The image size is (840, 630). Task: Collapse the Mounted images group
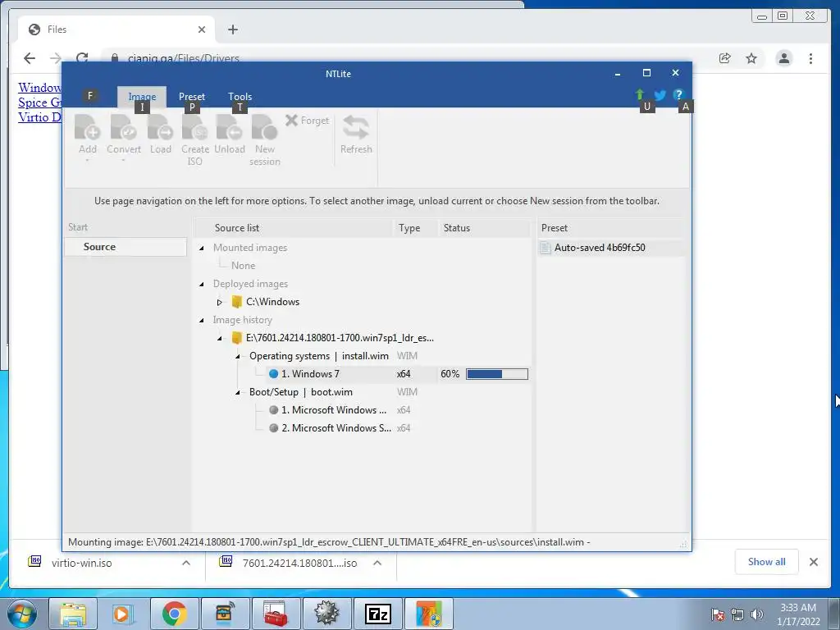click(x=202, y=248)
